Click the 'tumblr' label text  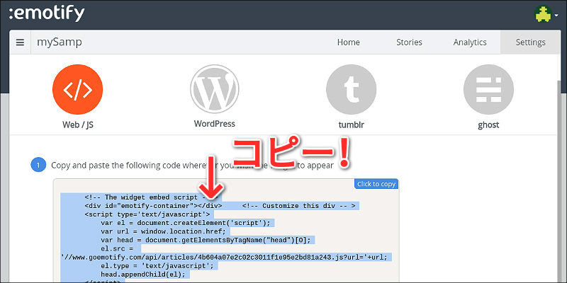(351, 125)
